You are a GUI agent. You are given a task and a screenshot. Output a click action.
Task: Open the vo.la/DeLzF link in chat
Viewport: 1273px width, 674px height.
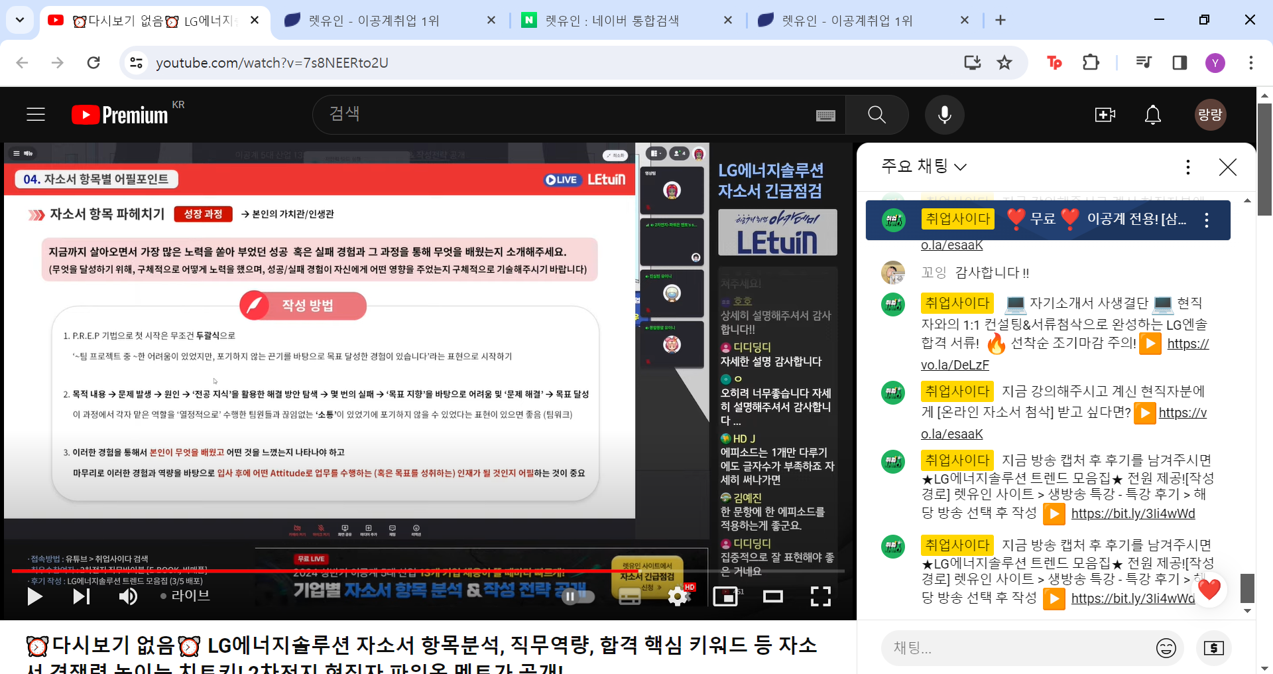click(955, 365)
